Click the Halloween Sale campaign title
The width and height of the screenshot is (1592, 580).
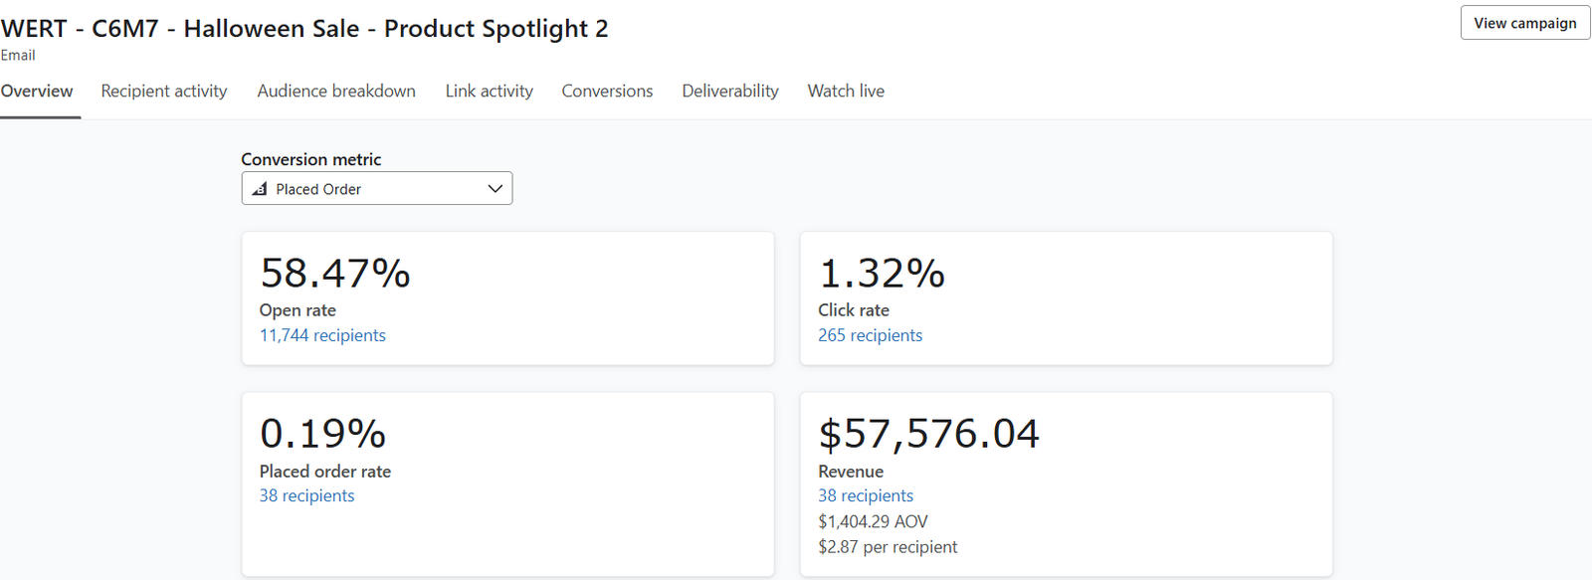(x=304, y=29)
